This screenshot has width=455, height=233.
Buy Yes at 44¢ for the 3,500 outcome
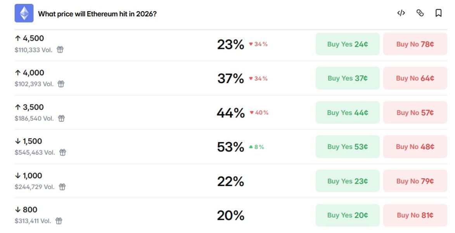click(348, 112)
